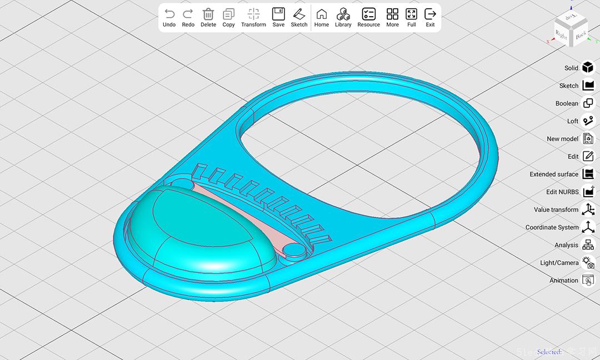600x360 pixels.
Task: Toggle Full screen view mode
Action: (x=412, y=17)
